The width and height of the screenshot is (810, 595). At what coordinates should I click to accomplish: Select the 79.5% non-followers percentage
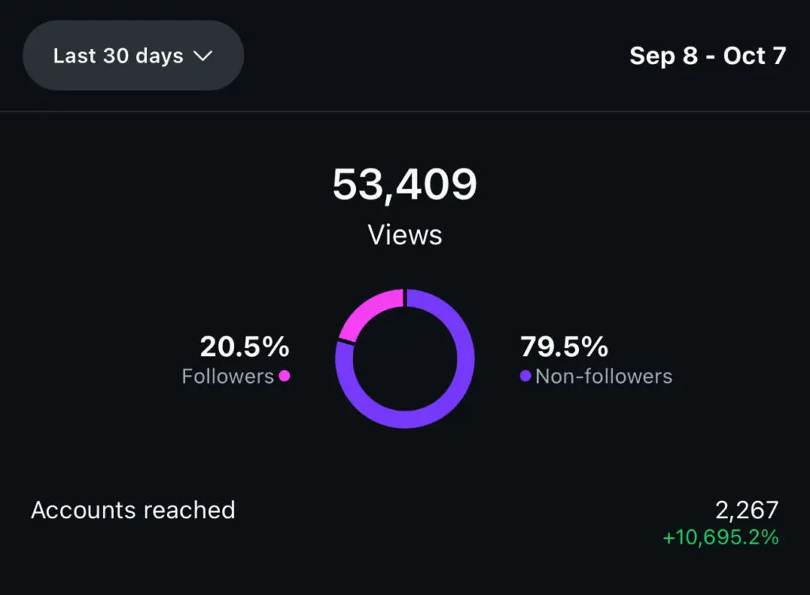564,347
